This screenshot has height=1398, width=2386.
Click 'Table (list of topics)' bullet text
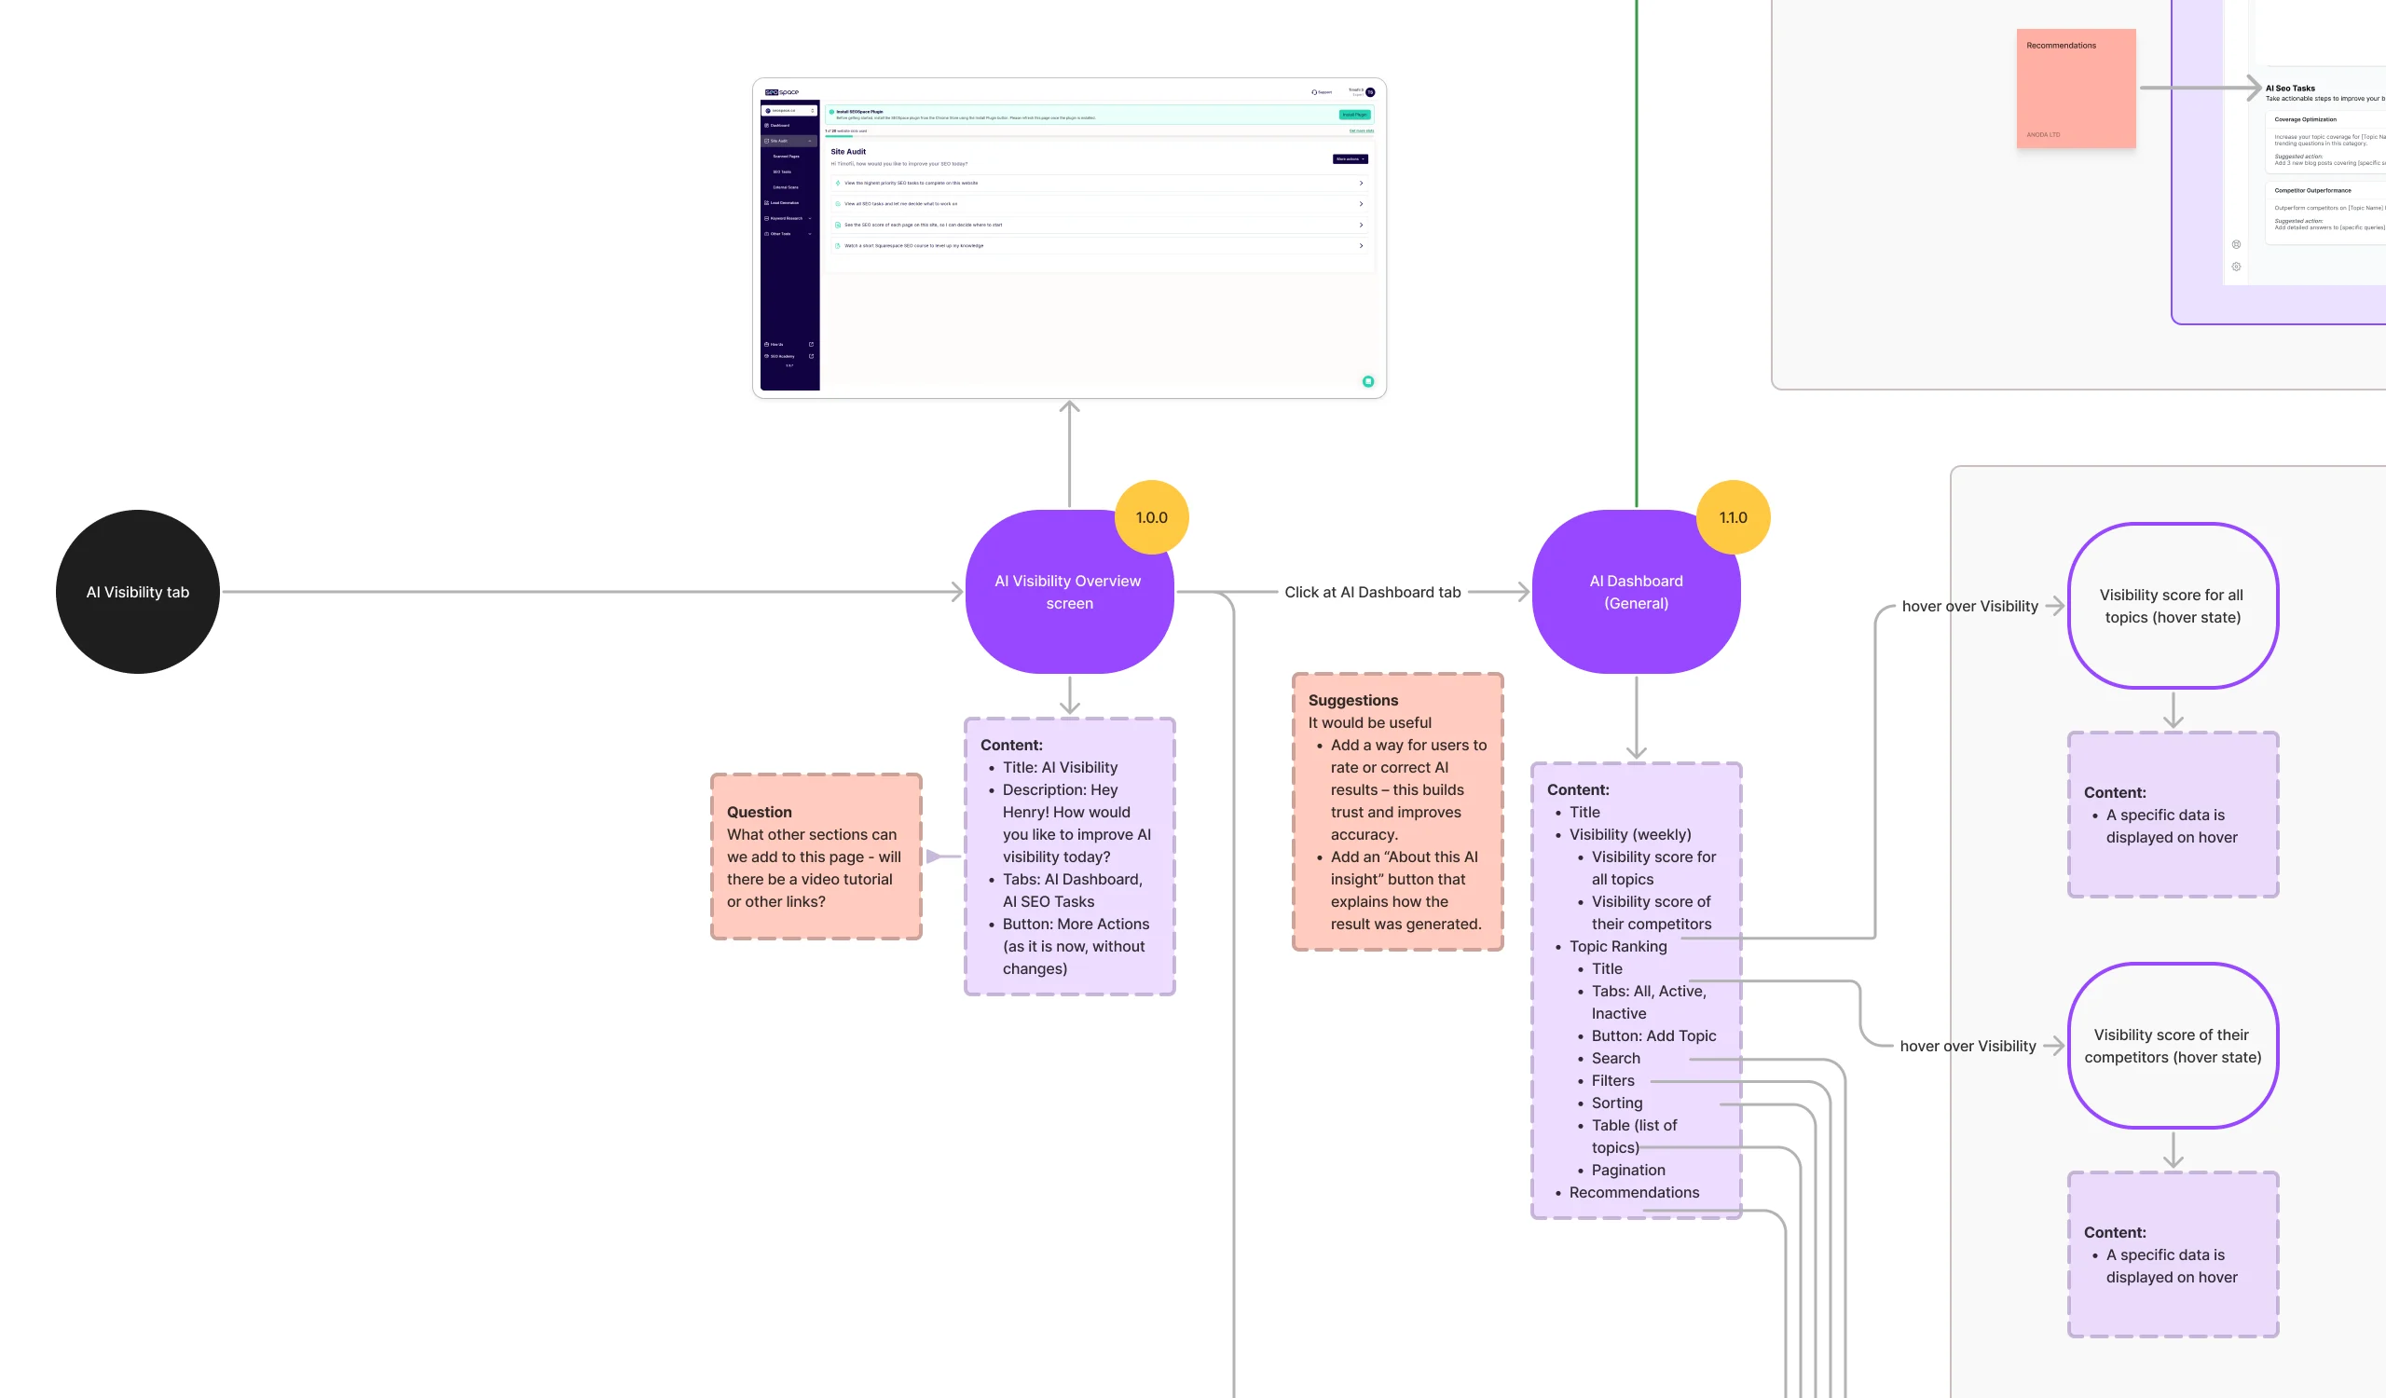point(1633,1137)
